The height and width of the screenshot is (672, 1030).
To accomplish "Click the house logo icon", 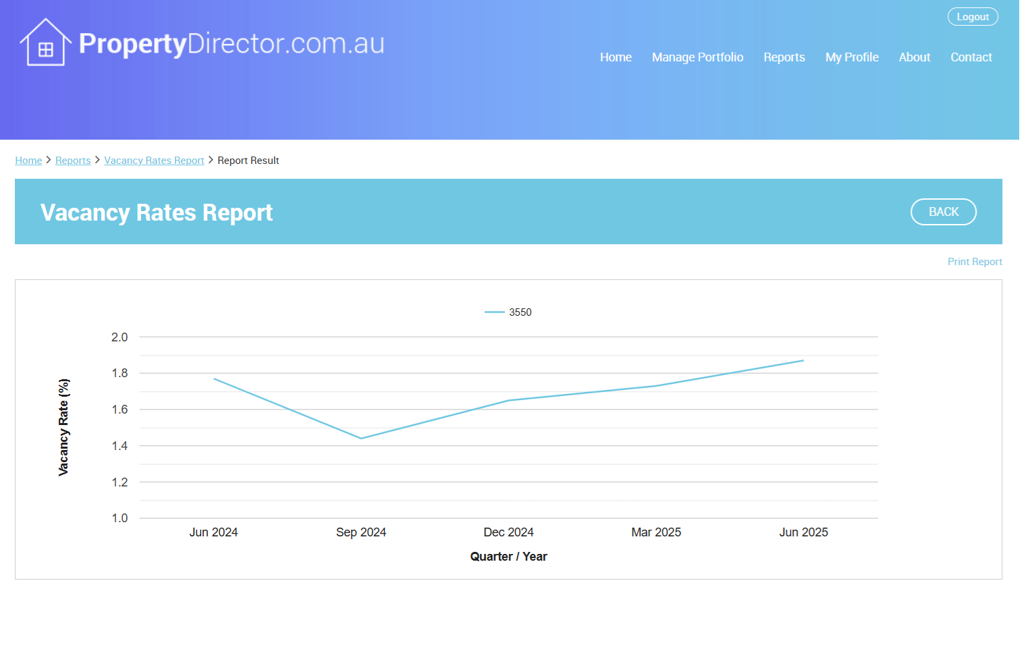I will pos(45,43).
